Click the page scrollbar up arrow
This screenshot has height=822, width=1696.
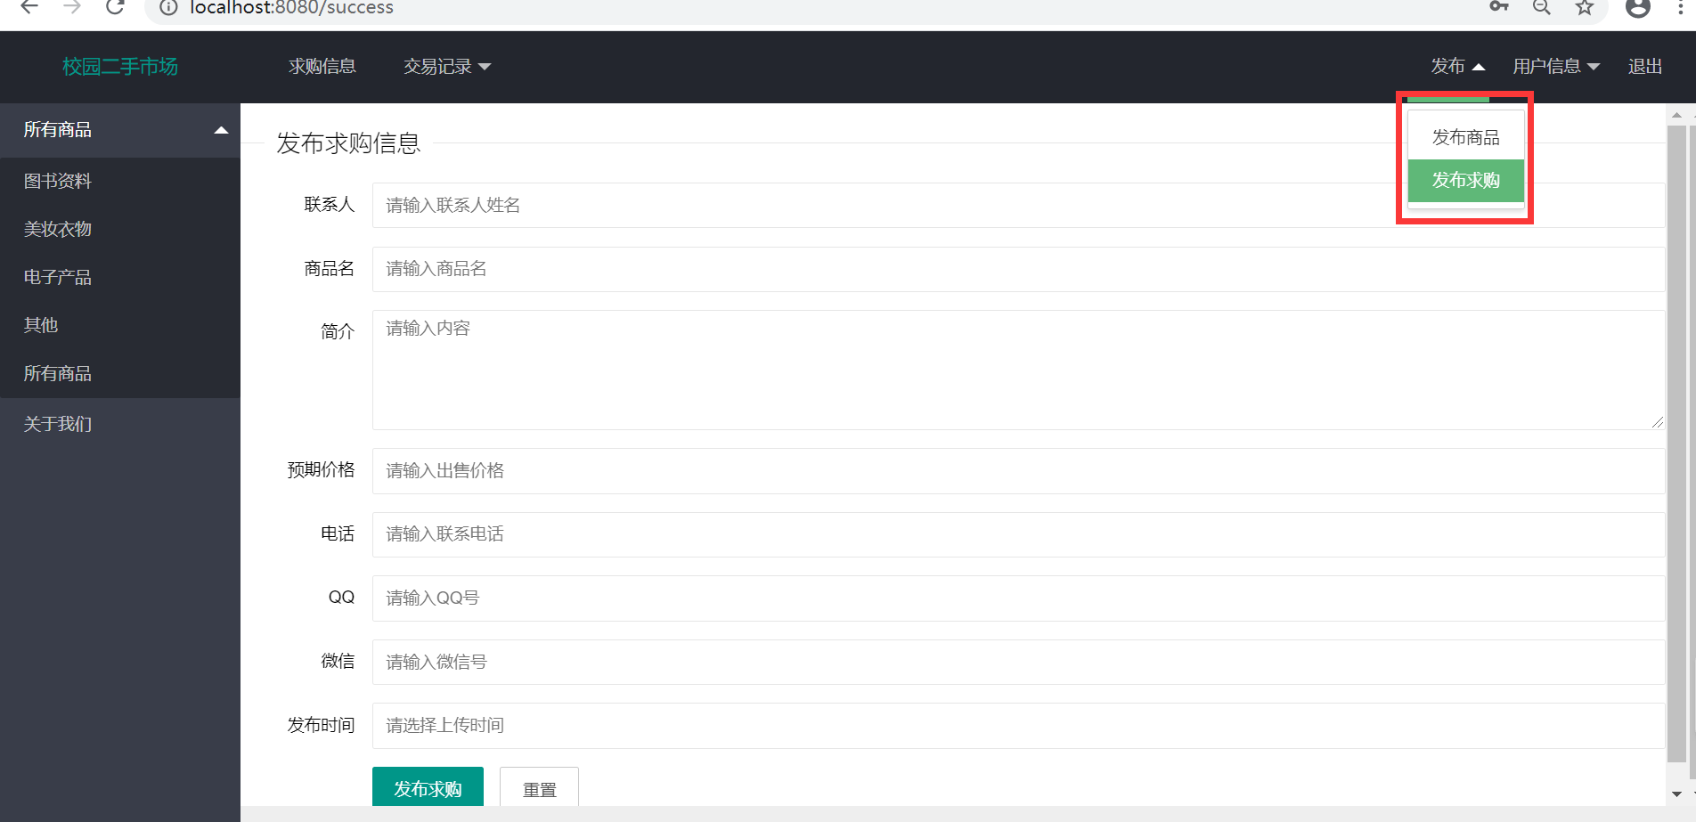[x=1676, y=115]
